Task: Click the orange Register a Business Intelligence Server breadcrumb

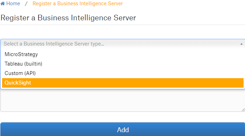Action: (x=78, y=4)
